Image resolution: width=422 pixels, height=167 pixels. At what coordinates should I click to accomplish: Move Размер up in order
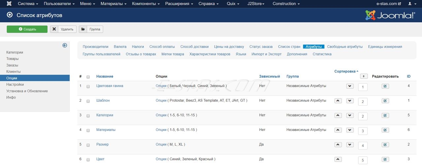(x=338, y=145)
